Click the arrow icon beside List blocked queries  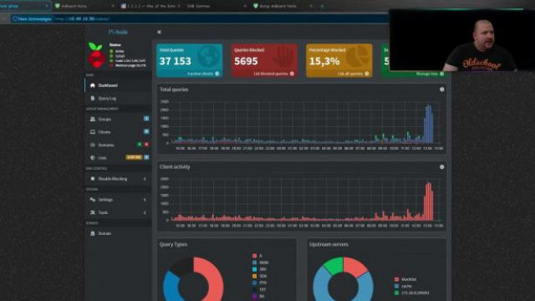click(x=292, y=74)
